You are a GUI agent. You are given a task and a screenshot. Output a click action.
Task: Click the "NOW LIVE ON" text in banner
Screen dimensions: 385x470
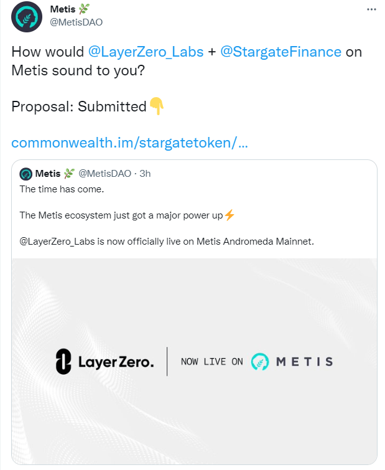click(211, 362)
